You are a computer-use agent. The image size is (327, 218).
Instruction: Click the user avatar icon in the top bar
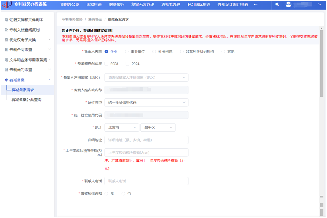tap(288, 5)
